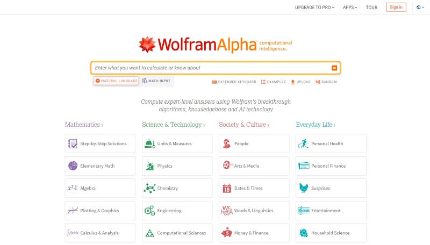
Task: Open Step-by-Step Solutions topic
Action: point(100,143)
